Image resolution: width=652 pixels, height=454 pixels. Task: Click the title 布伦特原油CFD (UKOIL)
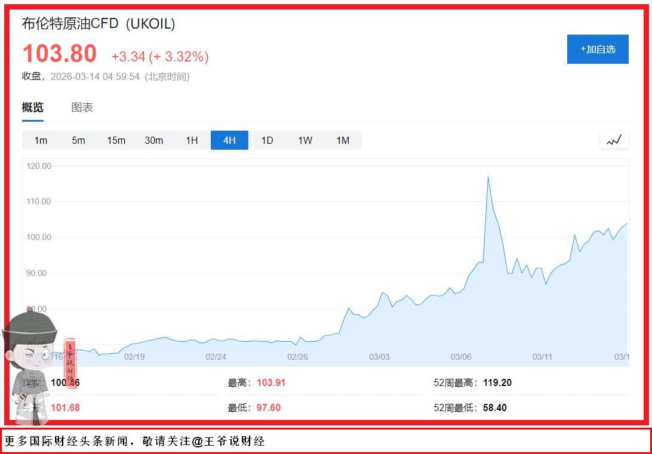99,23
